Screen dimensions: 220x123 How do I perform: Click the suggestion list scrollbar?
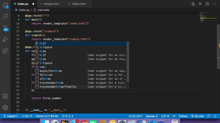(128, 61)
